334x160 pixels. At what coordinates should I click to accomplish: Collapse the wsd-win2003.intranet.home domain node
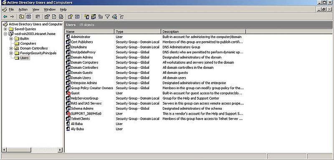click(x=5, y=34)
